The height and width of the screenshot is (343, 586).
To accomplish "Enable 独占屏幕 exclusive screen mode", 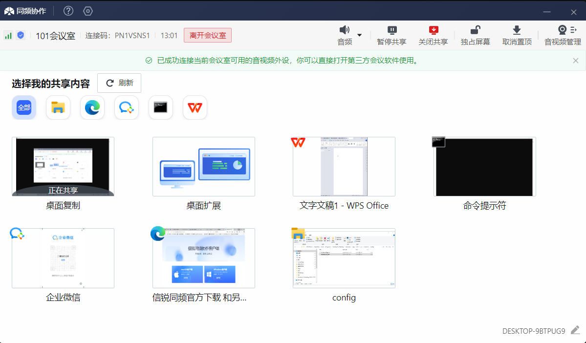I will pos(475,36).
